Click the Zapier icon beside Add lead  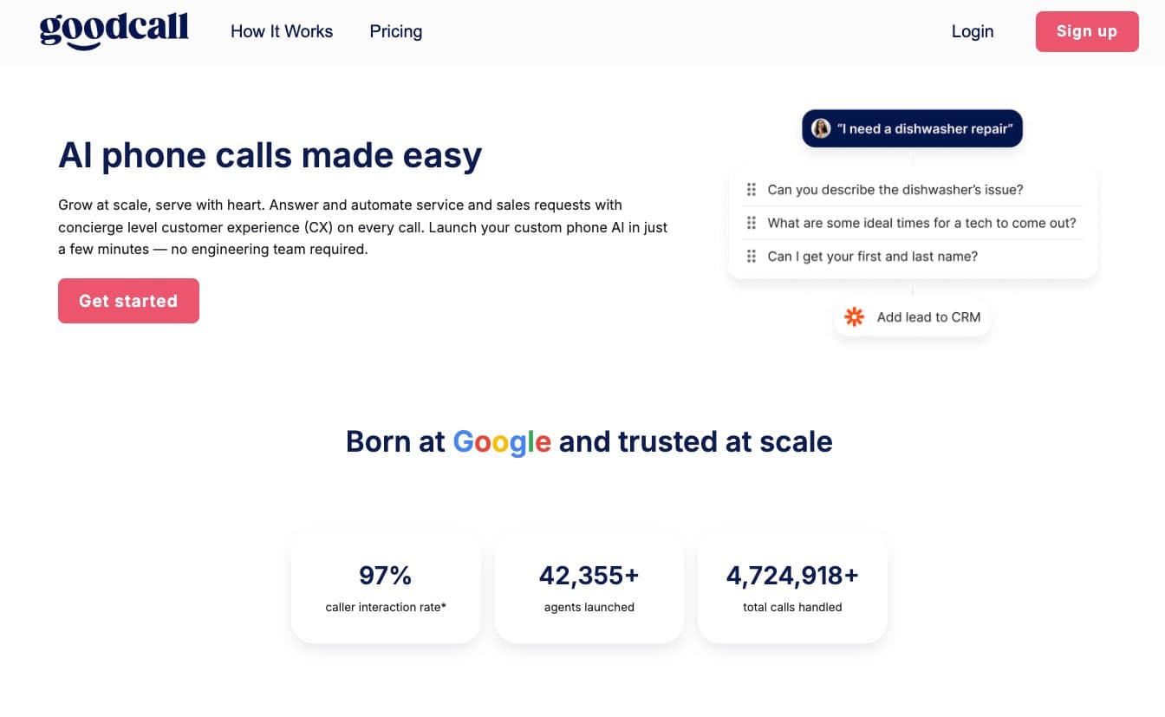pos(855,317)
